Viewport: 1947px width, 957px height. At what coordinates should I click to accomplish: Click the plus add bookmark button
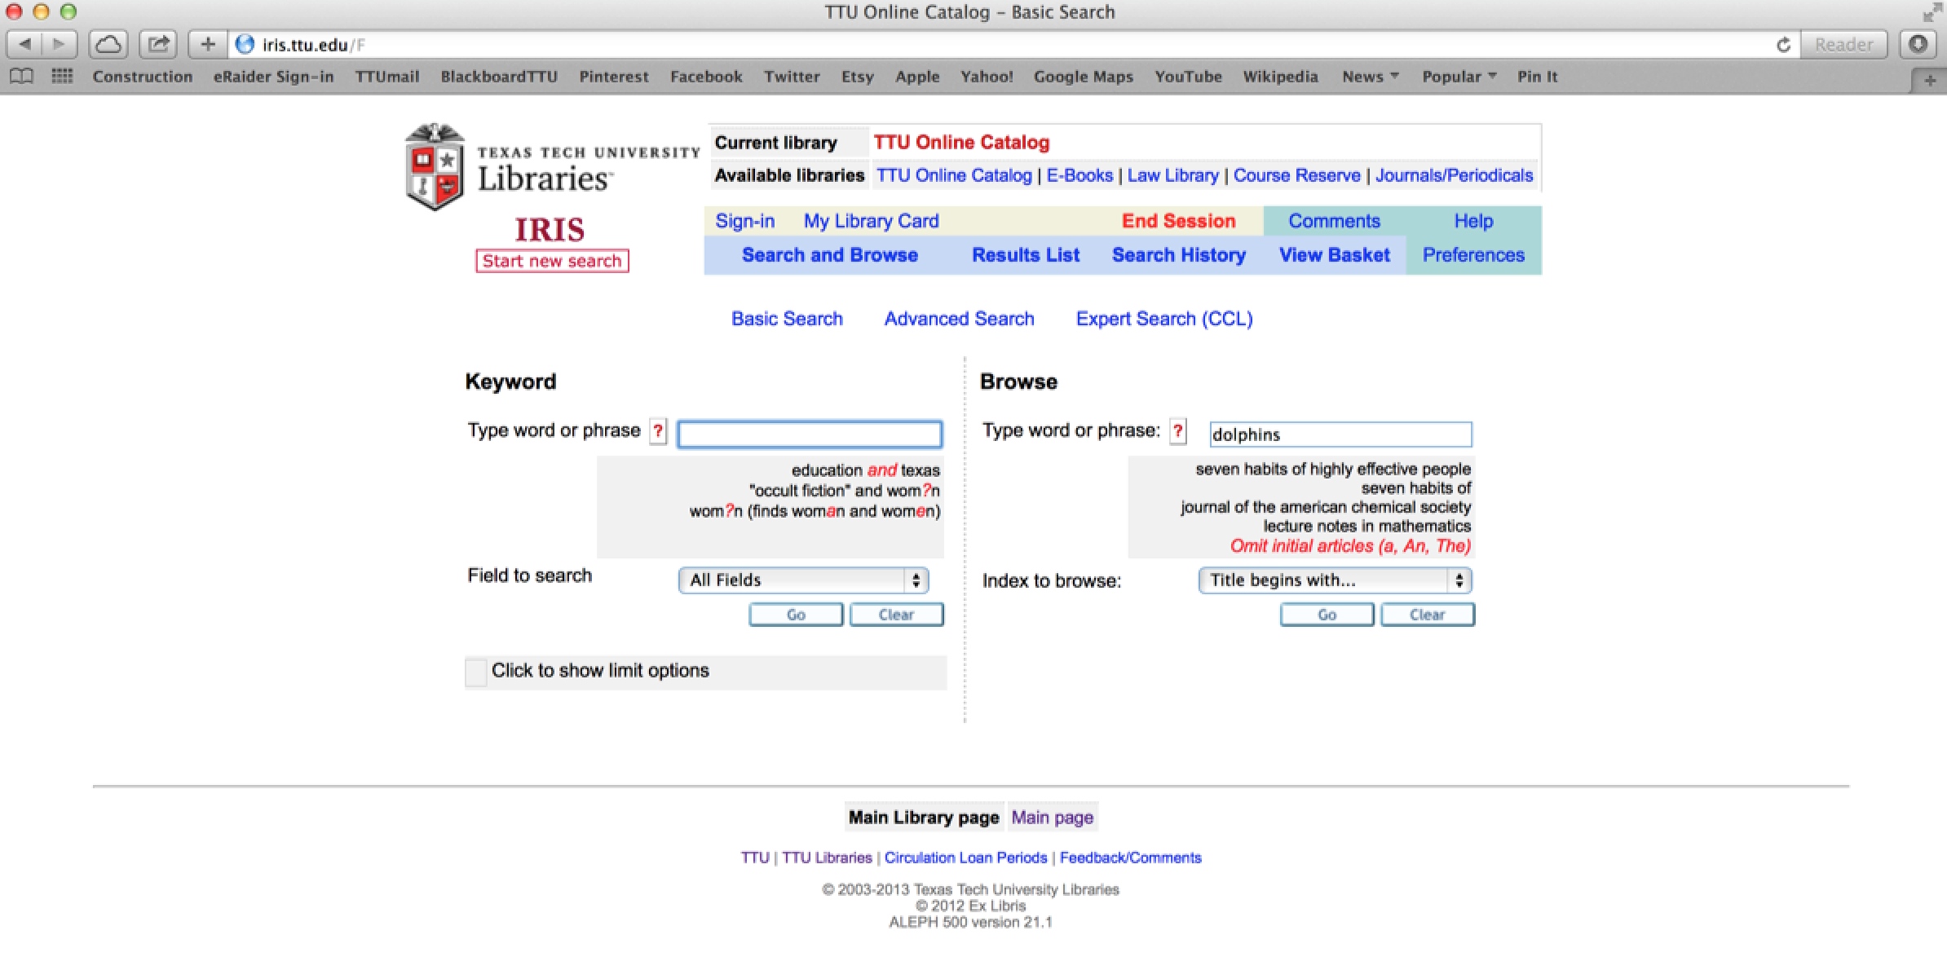click(x=208, y=44)
